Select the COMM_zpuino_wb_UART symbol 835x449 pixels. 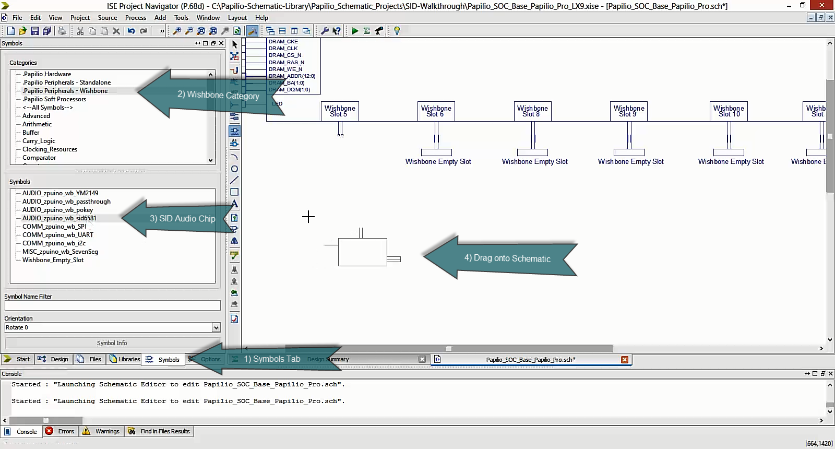point(58,235)
